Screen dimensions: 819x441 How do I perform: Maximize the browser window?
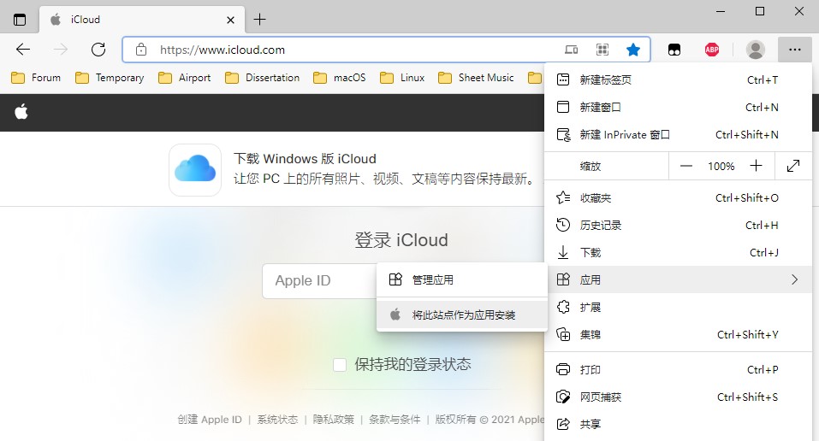coord(760,11)
